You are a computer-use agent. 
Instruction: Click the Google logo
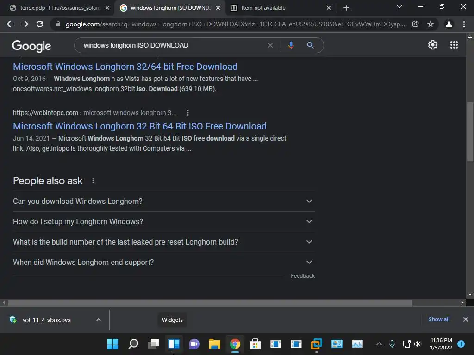tap(31, 46)
